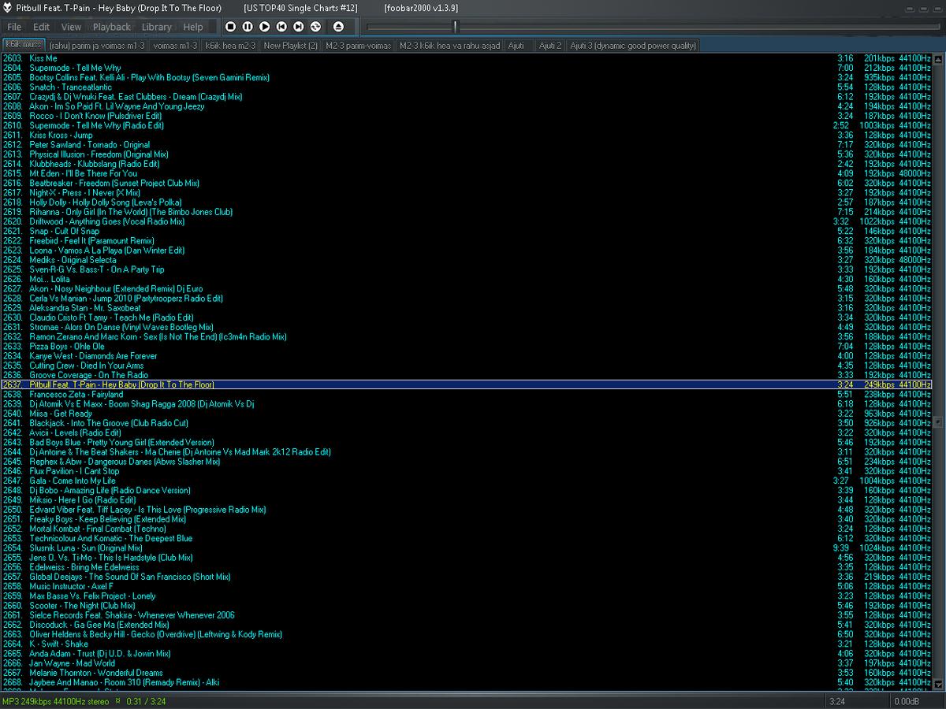Pause the current track
This screenshot has height=709, width=946.
[x=248, y=27]
